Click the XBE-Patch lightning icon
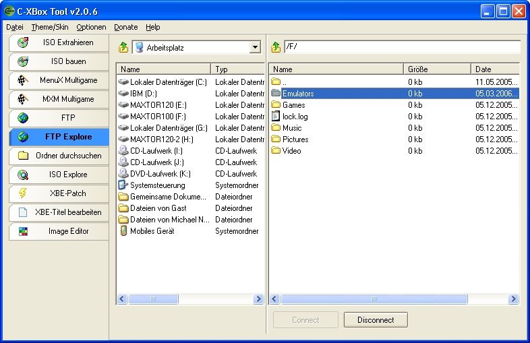The height and width of the screenshot is (343, 530). coord(23,193)
